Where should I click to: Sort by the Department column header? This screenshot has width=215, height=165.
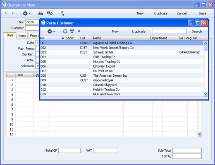click(x=165, y=38)
